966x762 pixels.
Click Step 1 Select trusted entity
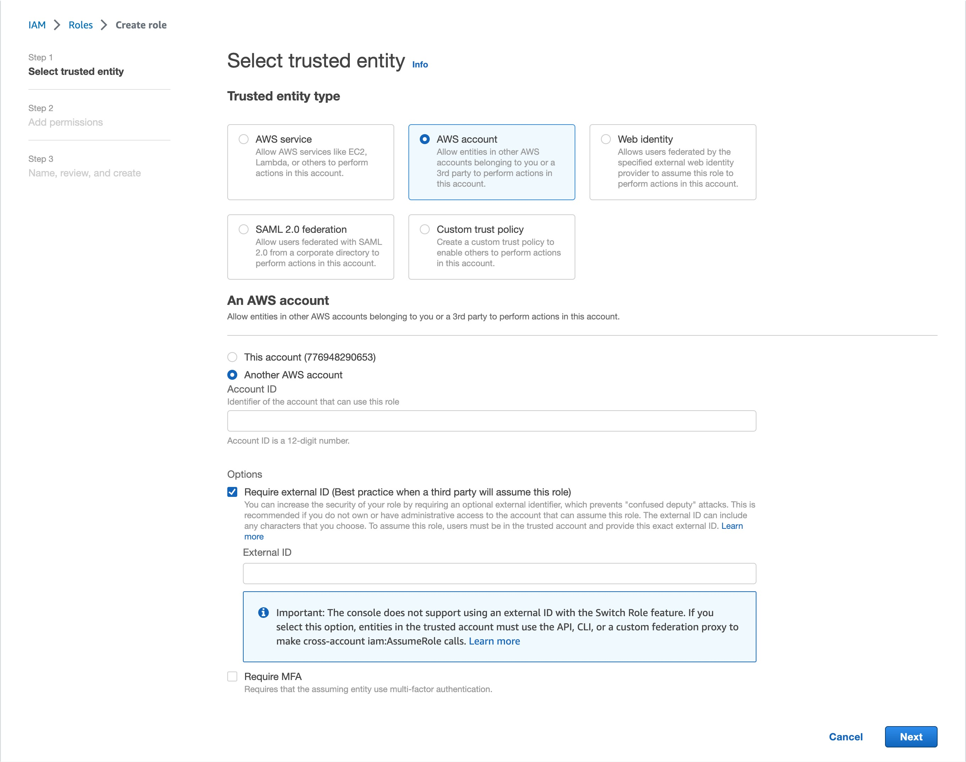click(x=76, y=71)
